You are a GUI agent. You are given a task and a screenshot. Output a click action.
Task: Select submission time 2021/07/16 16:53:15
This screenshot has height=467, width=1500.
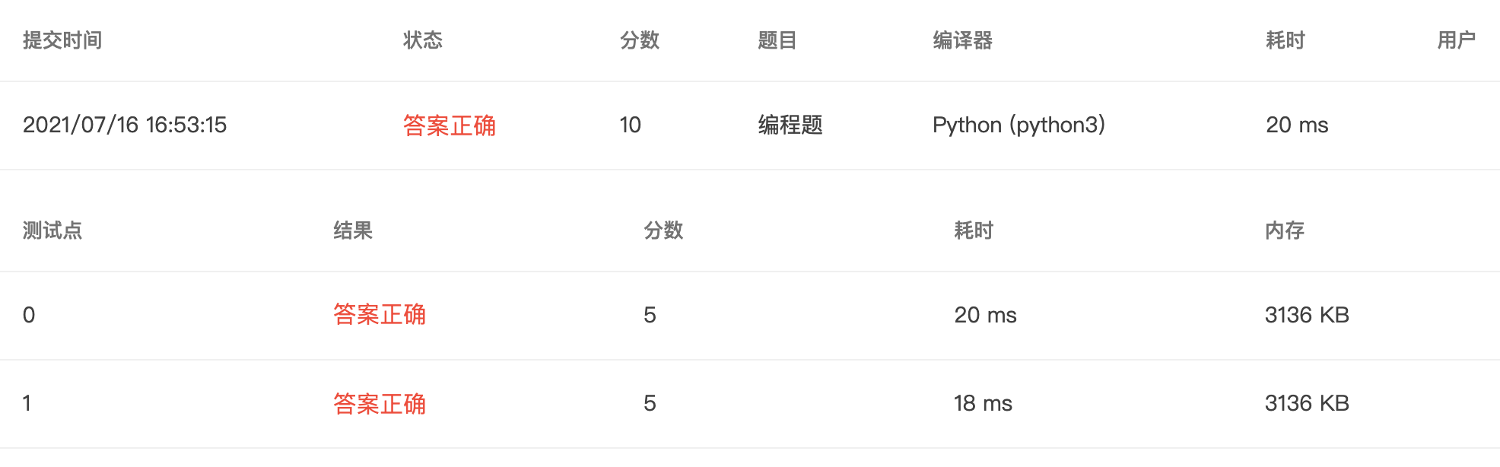(125, 125)
